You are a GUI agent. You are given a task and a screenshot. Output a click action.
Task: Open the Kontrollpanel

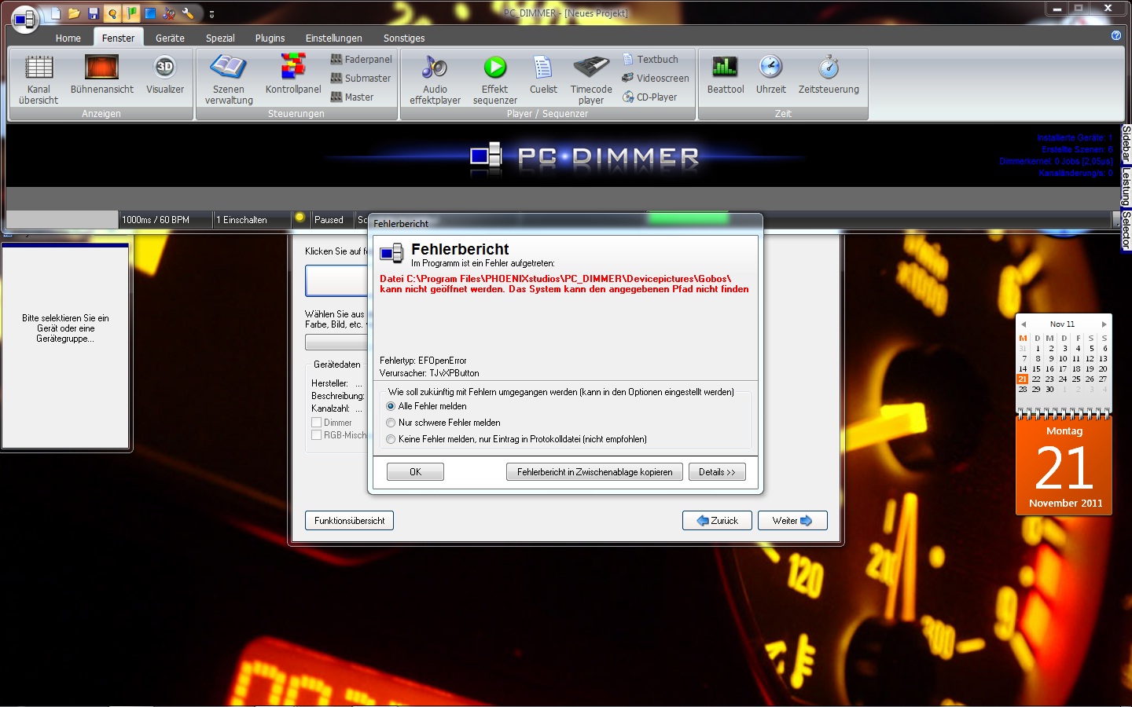coord(292,76)
